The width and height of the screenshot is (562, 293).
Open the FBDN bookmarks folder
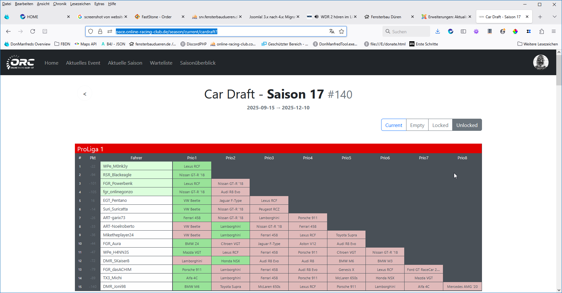pos(62,44)
